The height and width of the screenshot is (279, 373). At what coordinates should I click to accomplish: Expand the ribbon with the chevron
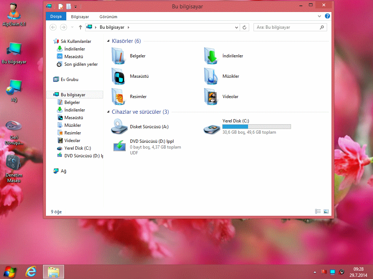point(319,16)
